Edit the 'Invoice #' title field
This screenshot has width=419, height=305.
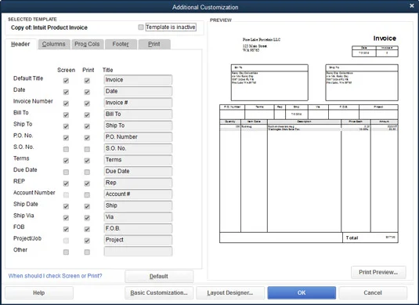[x=138, y=103]
